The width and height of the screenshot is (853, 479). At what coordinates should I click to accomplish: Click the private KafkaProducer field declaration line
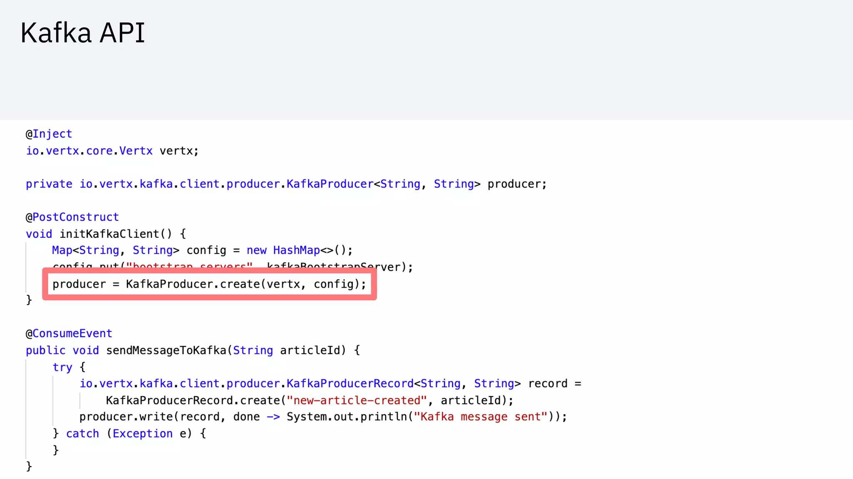tap(286, 184)
